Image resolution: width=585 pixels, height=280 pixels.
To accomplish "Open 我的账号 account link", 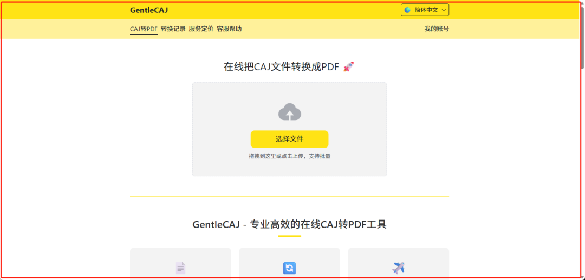I will (437, 29).
